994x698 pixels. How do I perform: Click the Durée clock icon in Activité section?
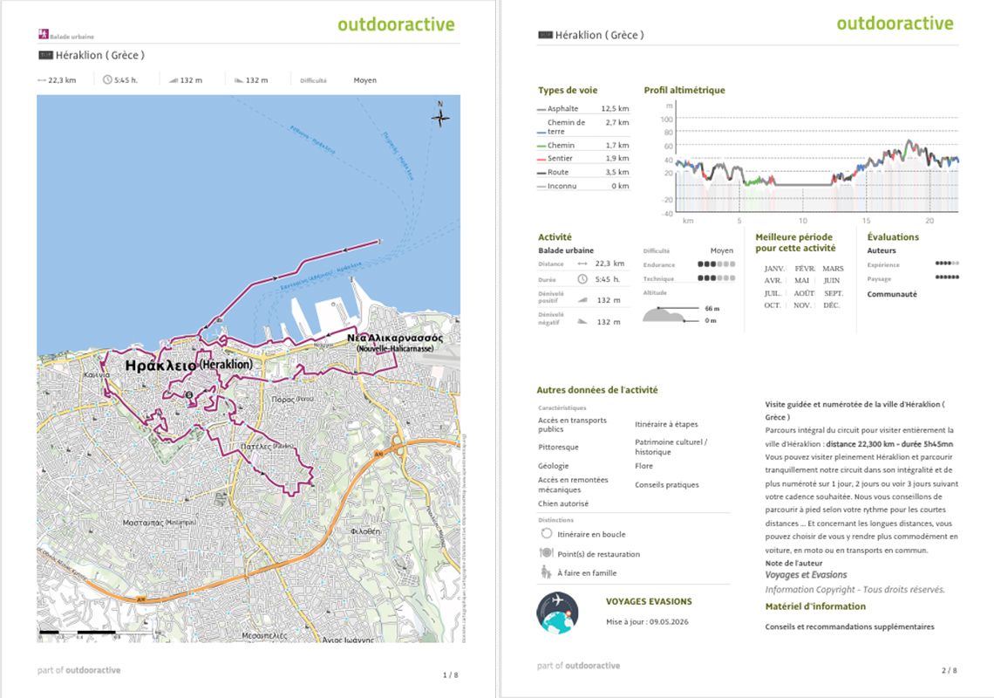pyautogui.click(x=582, y=279)
